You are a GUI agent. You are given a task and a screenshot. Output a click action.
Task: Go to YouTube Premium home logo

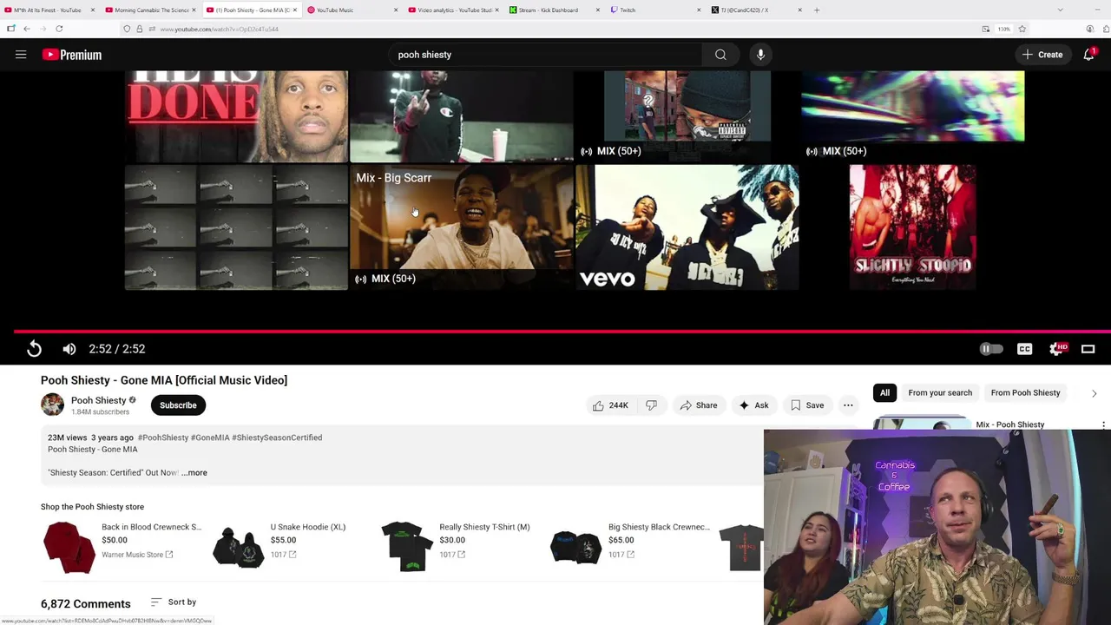(x=72, y=55)
